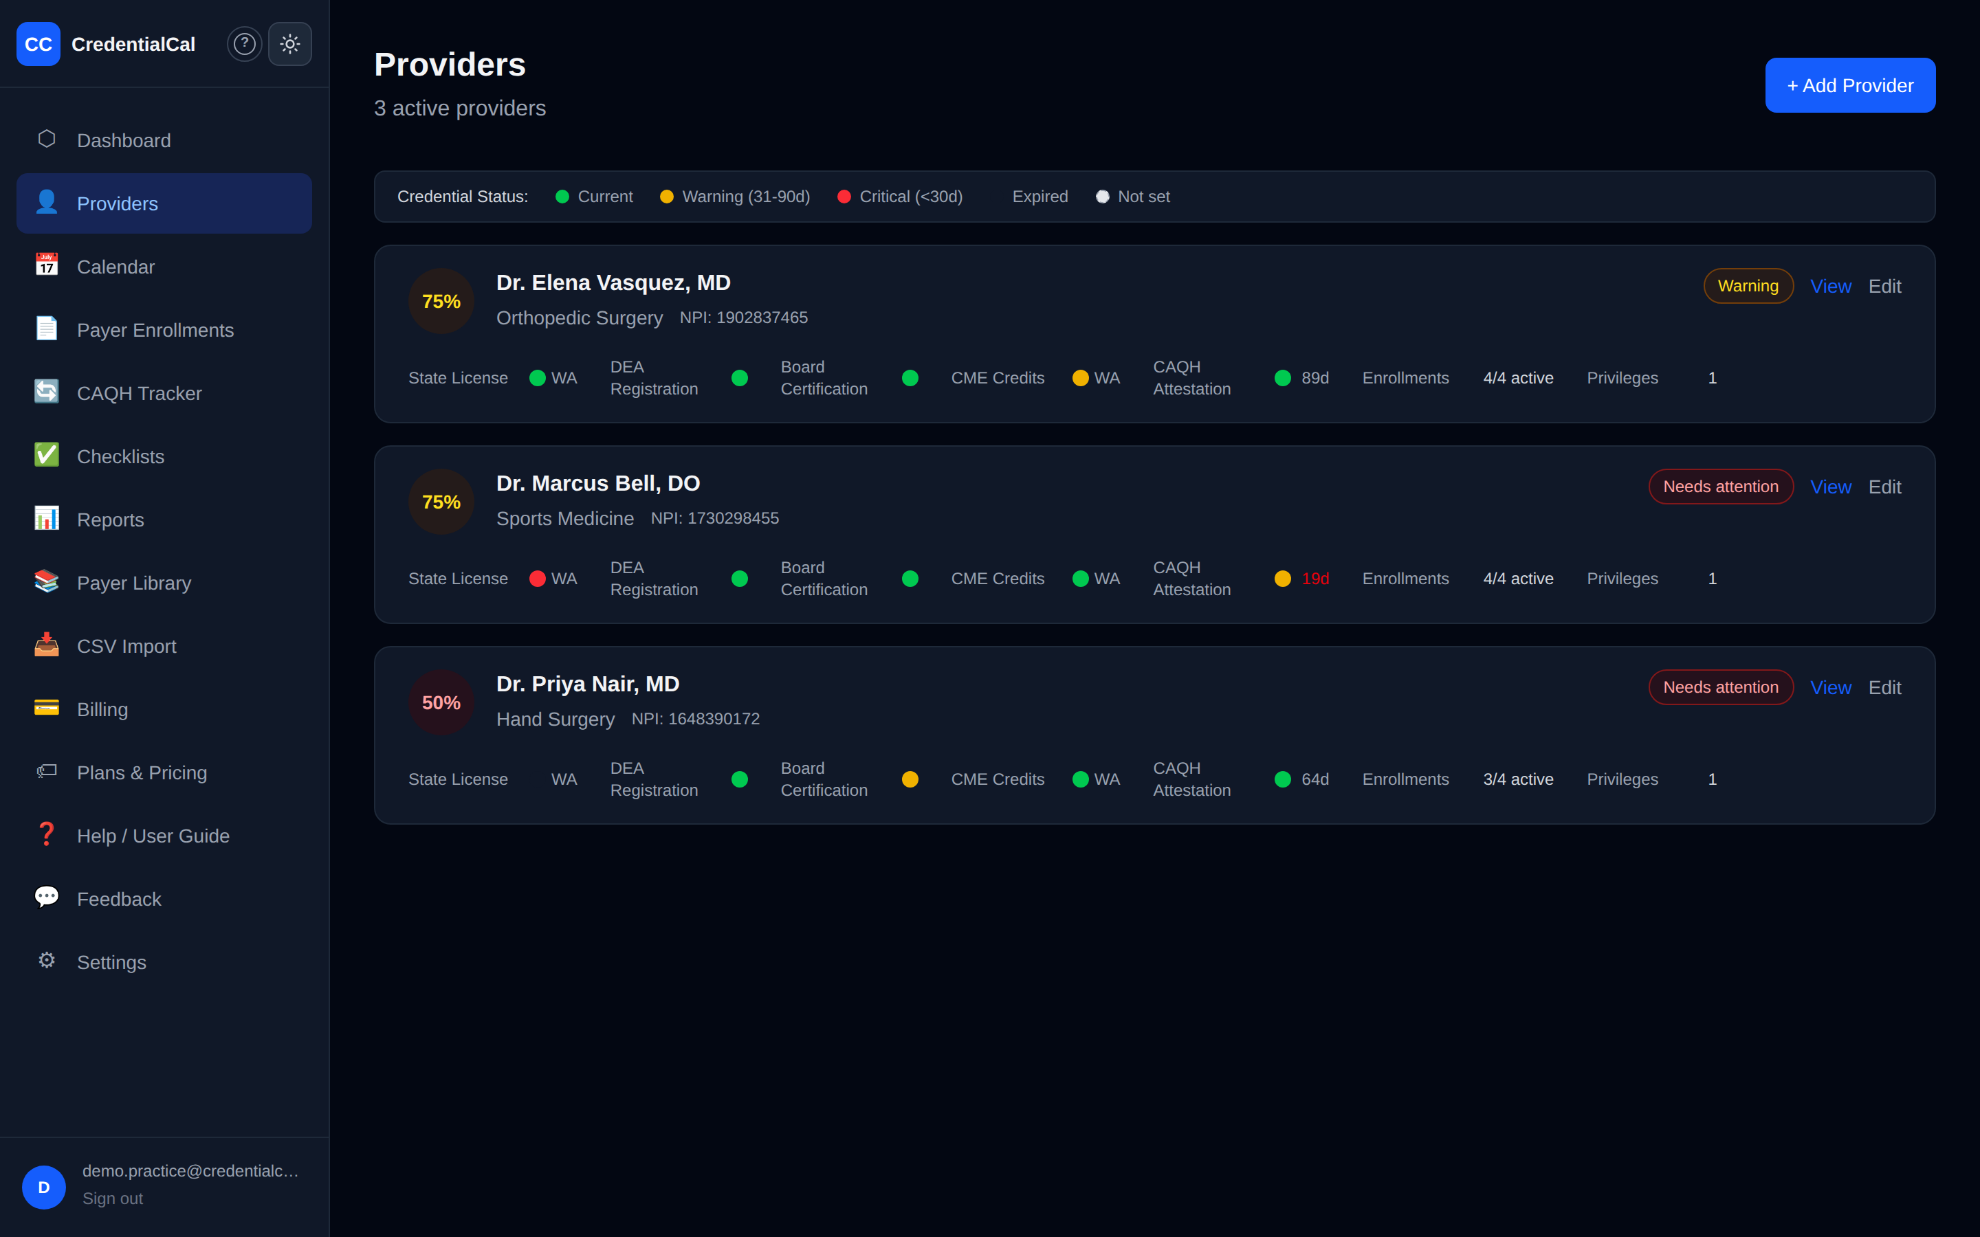
Task: Open the Billing page
Action: [164, 709]
